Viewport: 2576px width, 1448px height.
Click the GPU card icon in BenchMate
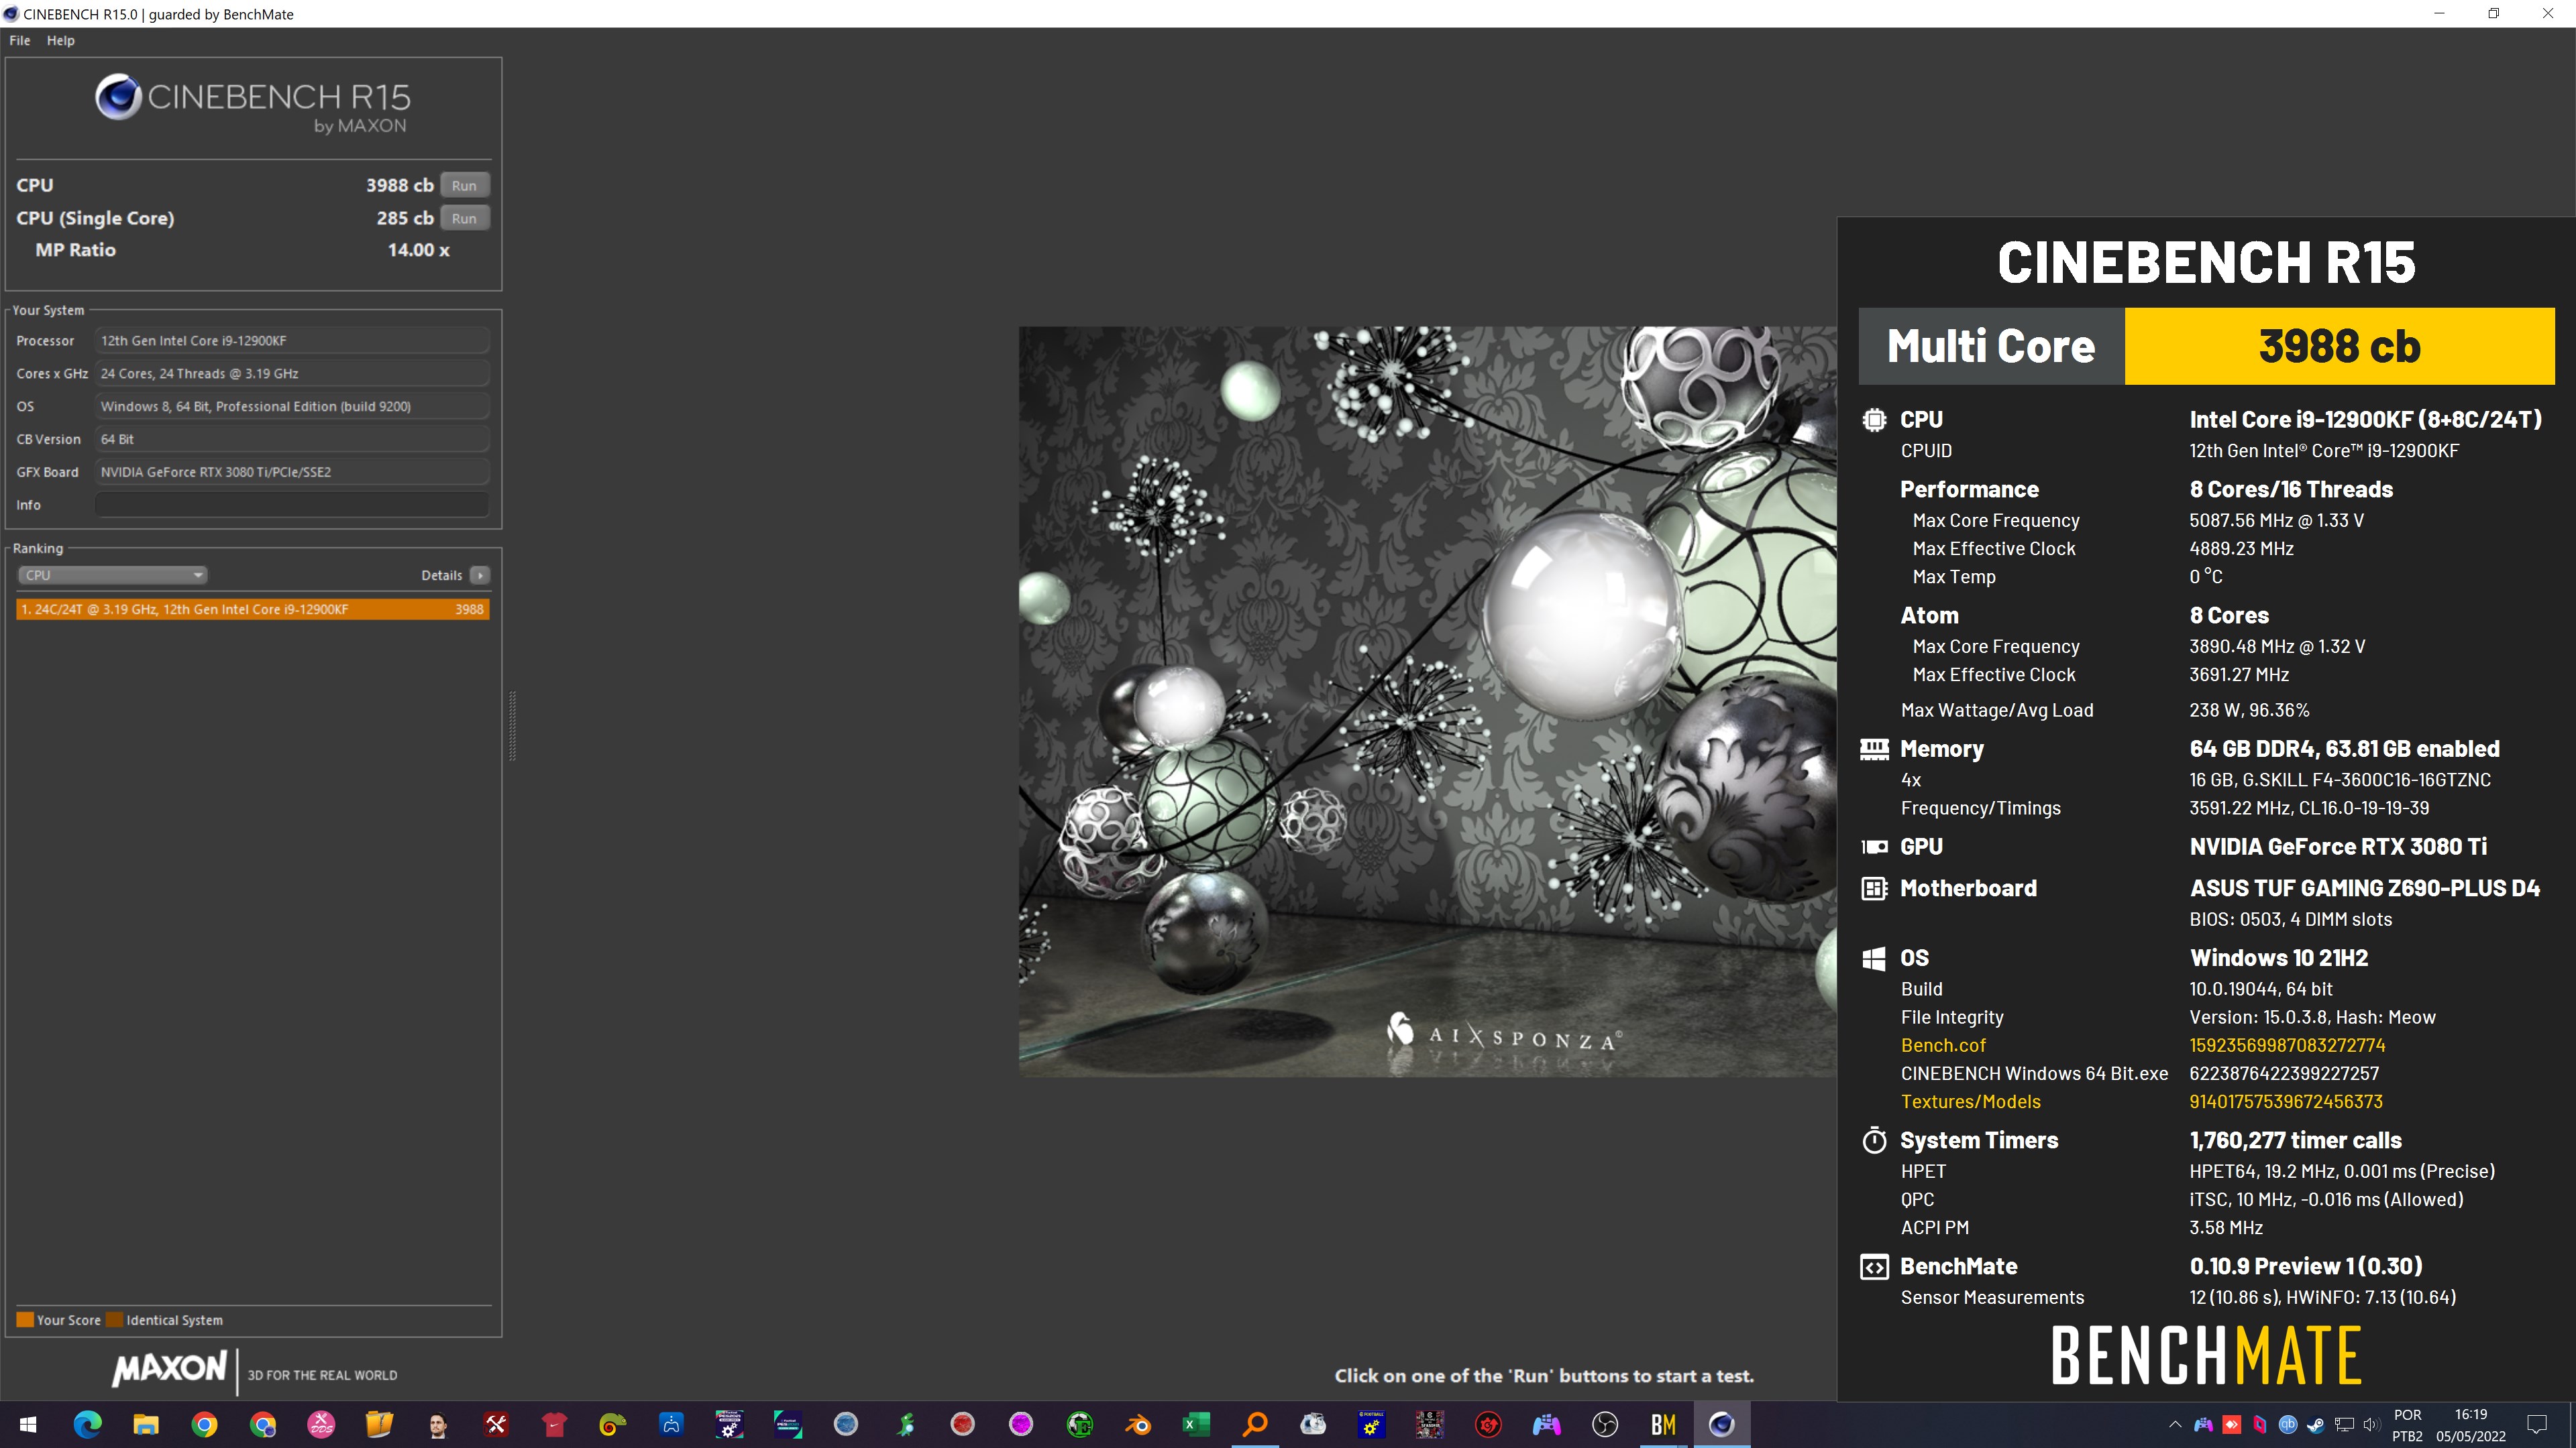1874,847
